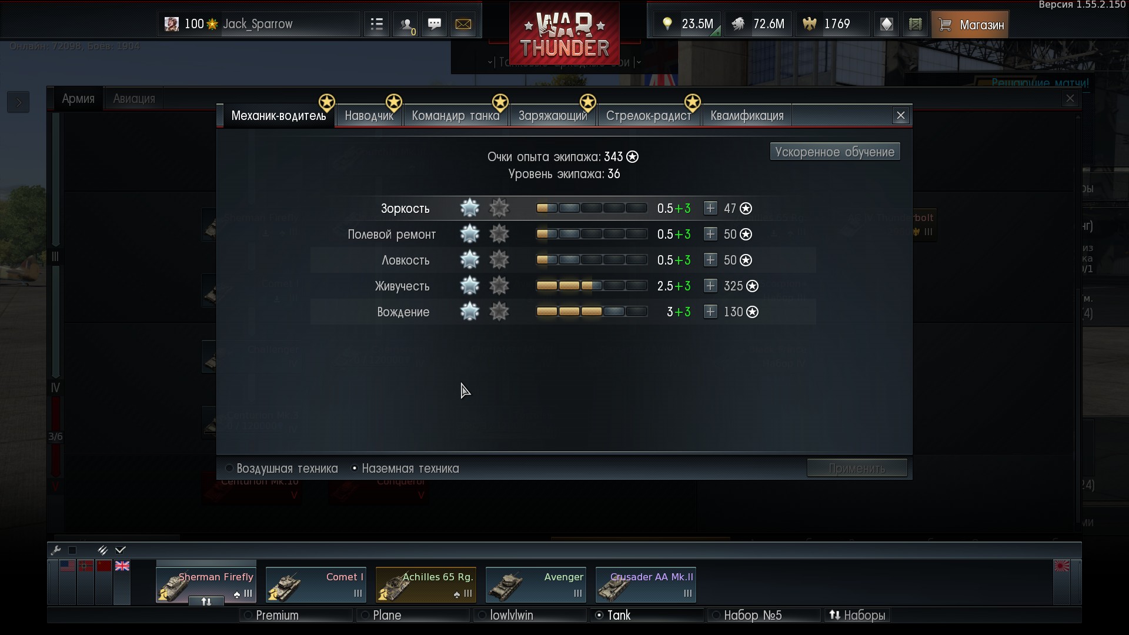Click the plus button next to Зоркость skill

(x=710, y=208)
